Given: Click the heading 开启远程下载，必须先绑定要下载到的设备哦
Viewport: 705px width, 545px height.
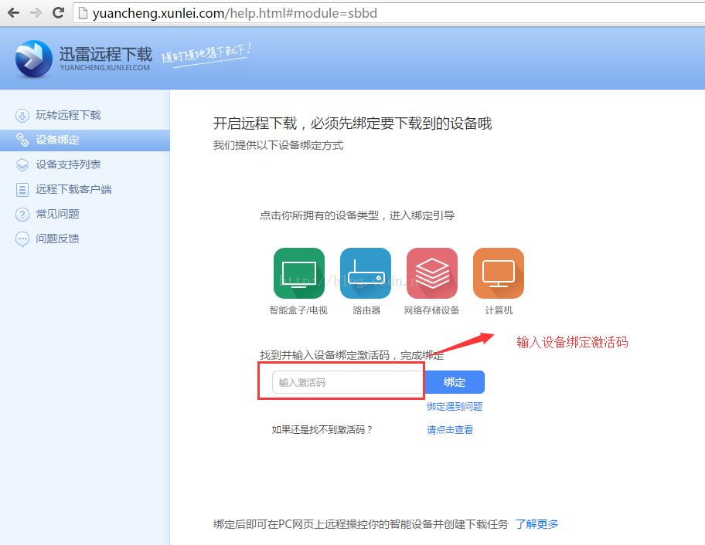Looking at the screenshot, I should (352, 124).
